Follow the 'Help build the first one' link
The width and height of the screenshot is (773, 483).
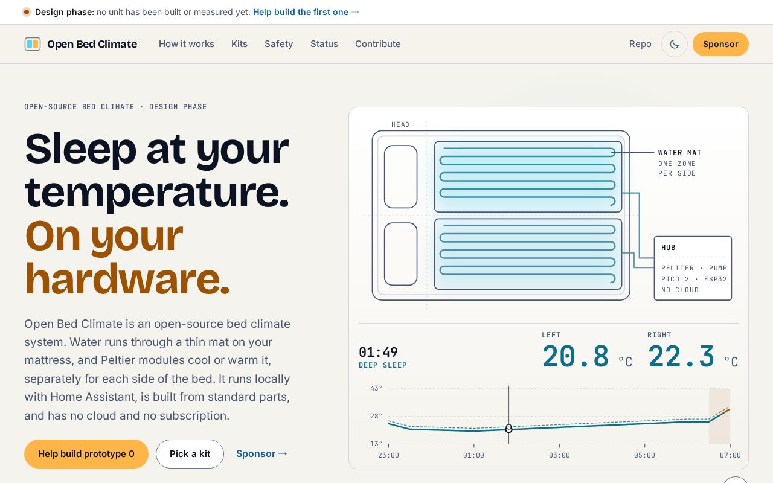pyautogui.click(x=306, y=12)
